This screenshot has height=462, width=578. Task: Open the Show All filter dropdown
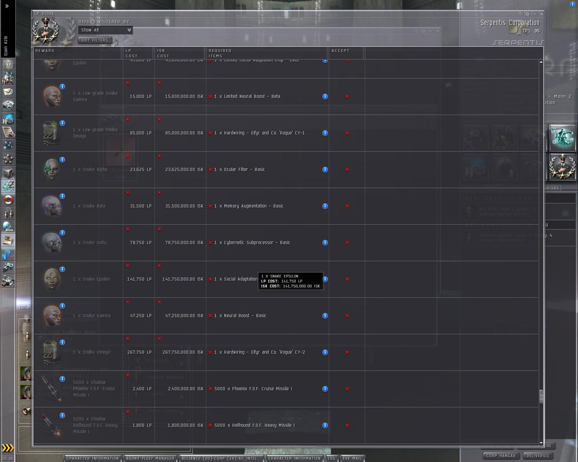click(106, 30)
